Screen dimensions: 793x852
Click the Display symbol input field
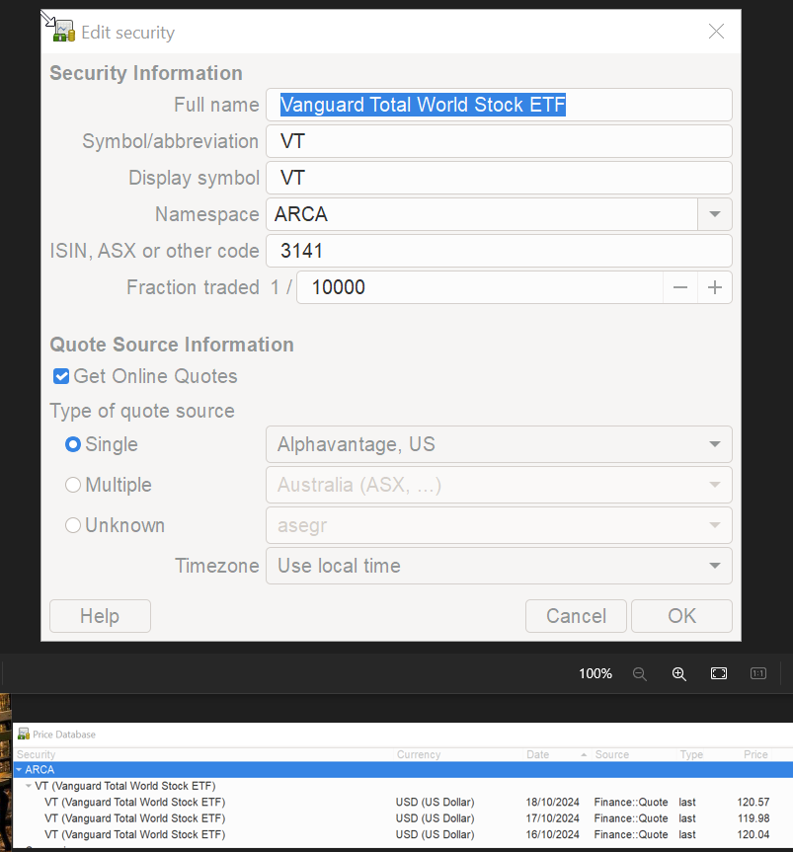pos(499,178)
